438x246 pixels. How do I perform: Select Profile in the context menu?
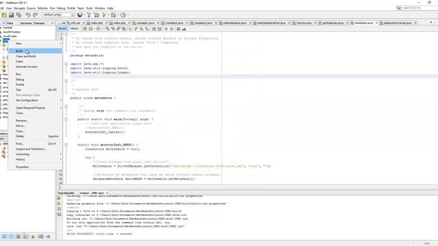[x=35, y=85]
